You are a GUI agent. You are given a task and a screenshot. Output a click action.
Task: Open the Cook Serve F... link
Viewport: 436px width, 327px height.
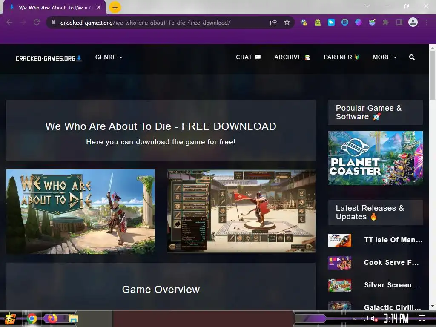pos(391,262)
